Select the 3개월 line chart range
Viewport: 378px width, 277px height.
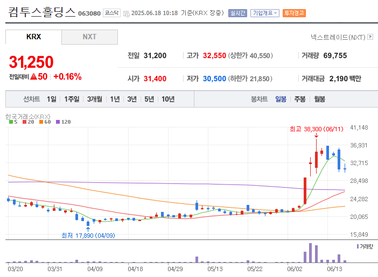(95, 99)
